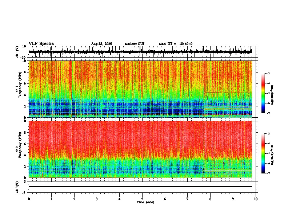Viewport: 288px width, 223px height.
Task: Click the "-7" label on ch.2 color bar
Action: coord(268,173)
